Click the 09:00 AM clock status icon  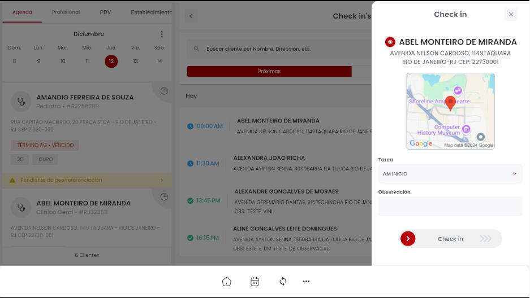tap(190, 126)
